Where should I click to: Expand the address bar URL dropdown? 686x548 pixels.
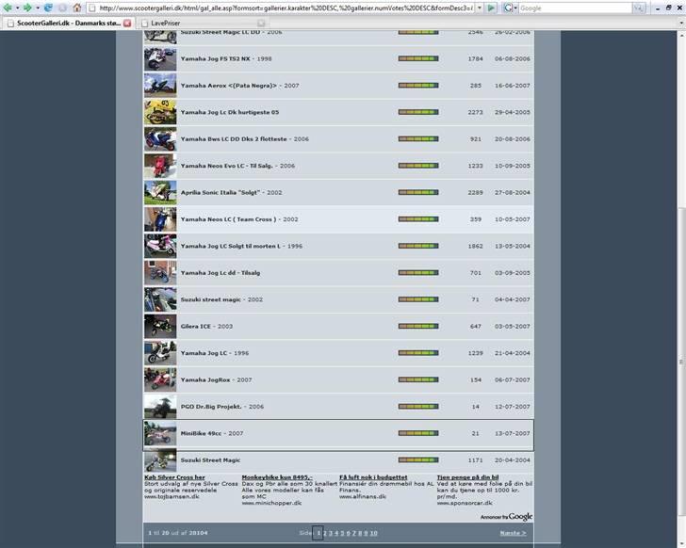(x=480, y=8)
